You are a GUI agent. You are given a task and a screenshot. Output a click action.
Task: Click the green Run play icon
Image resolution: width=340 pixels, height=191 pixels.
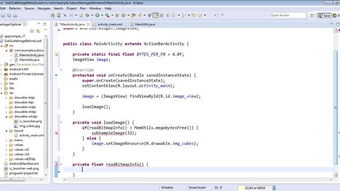(97, 15)
